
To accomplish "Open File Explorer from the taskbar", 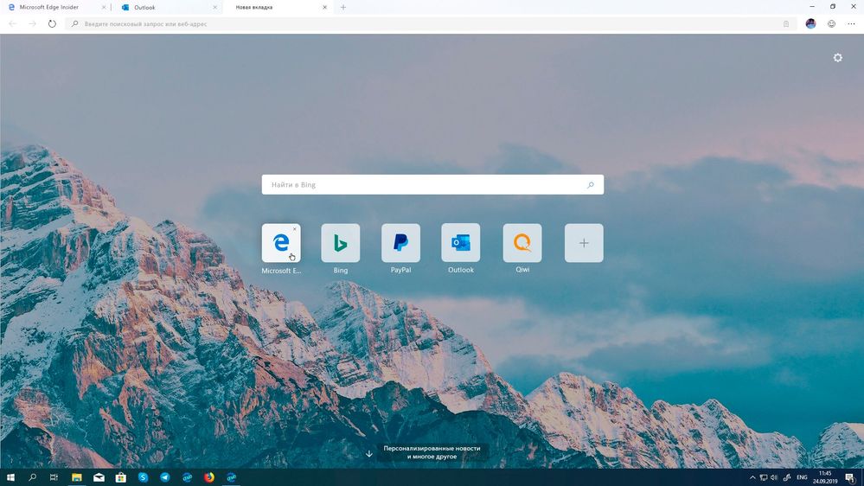I will (x=77, y=477).
